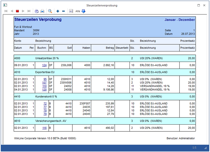
Task: Click the first page navigation arrow
Action: click(6, 11)
